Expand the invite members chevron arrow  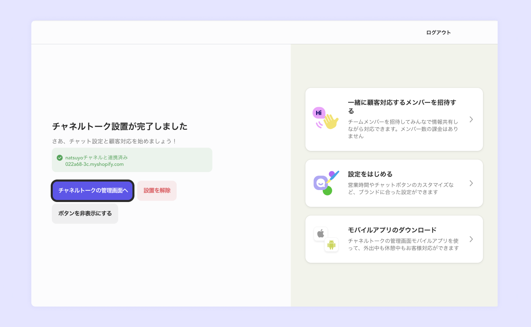point(471,120)
